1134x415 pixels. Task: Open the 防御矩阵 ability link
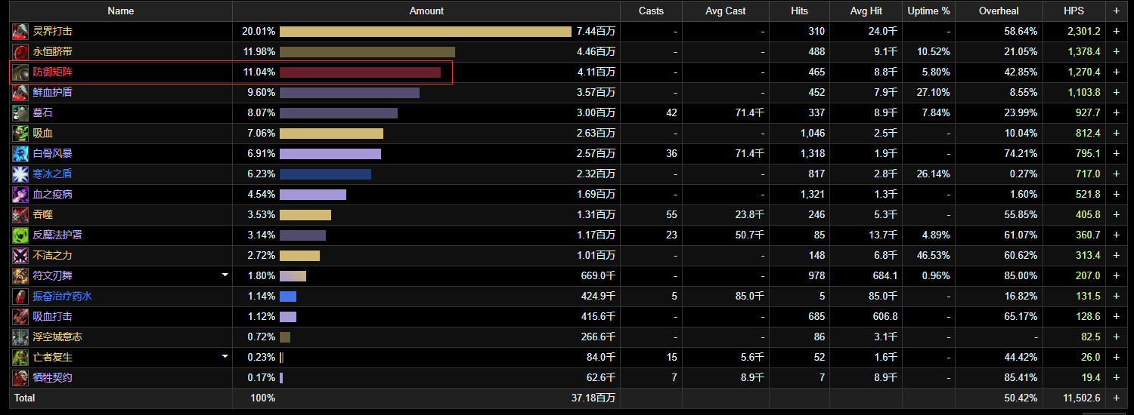click(x=53, y=72)
